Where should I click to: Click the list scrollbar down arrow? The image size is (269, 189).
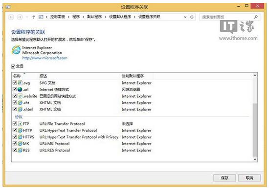255,159
